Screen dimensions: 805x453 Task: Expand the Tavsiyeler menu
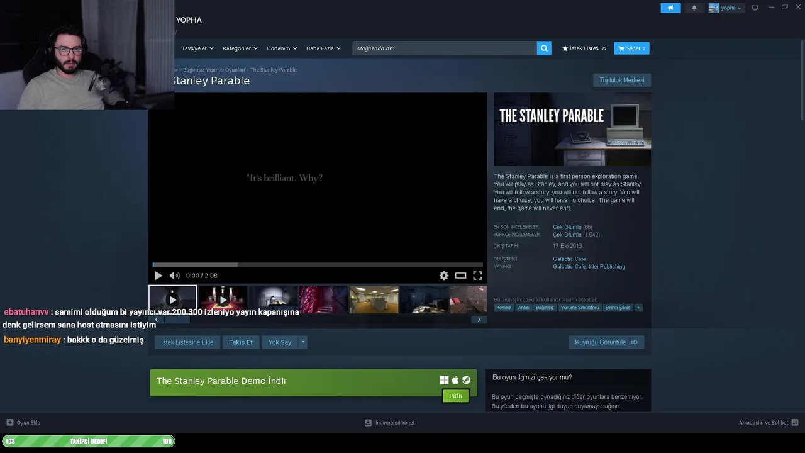(197, 48)
